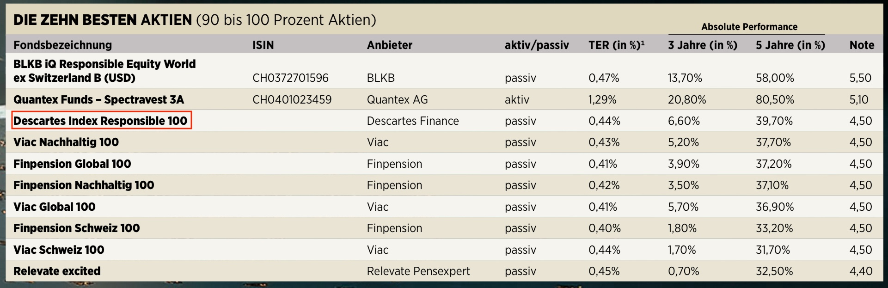Select the Viac Nachhaltig 100 fund name
This screenshot has height=288, width=888.
66,142
